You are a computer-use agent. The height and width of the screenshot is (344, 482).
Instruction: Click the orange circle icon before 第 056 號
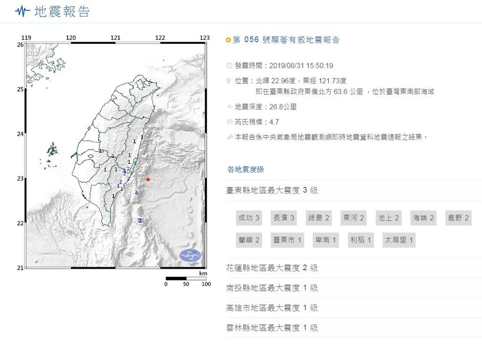coord(228,40)
